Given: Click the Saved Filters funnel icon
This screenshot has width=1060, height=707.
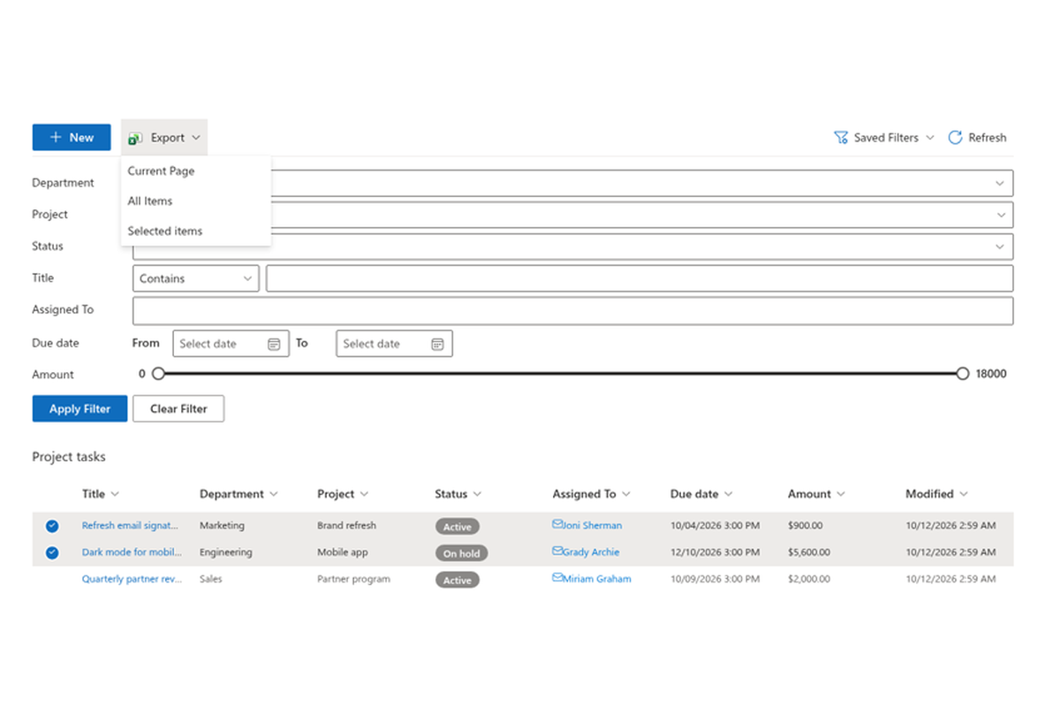Looking at the screenshot, I should [841, 138].
